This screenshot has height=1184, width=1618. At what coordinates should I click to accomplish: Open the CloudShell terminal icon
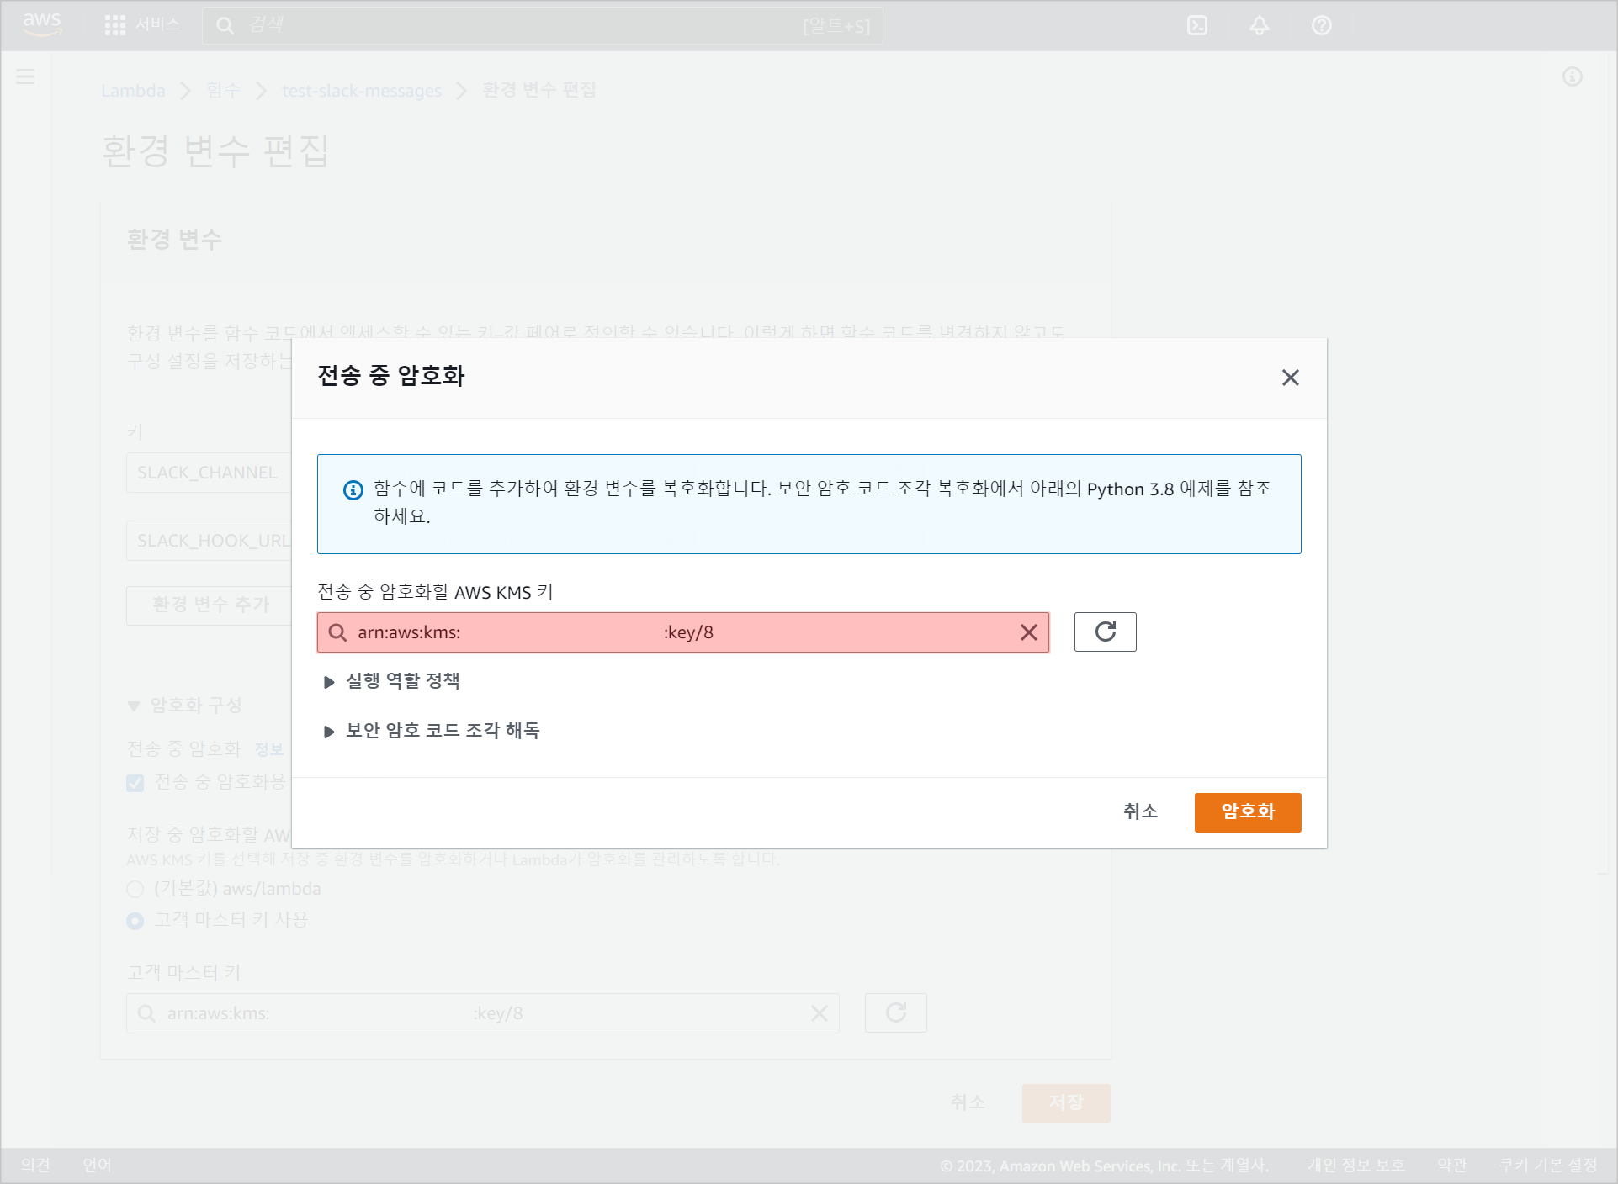tap(1196, 25)
